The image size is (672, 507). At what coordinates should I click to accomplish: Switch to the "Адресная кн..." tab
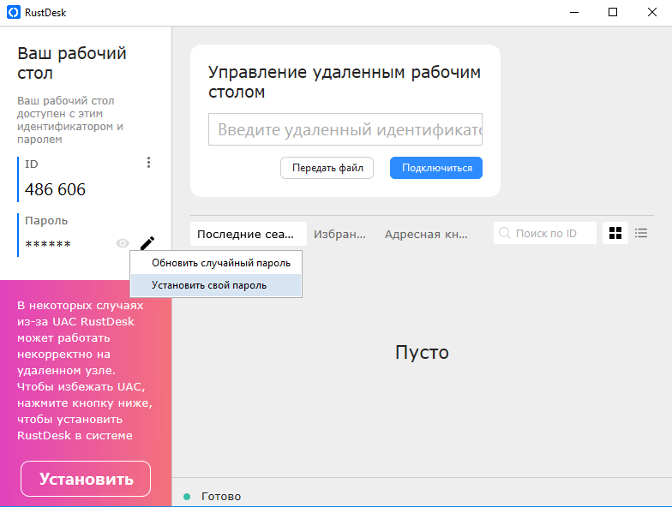pyautogui.click(x=426, y=234)
